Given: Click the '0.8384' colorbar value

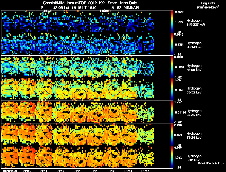Looking at the screenshot, I should pyautogui.click(x=180, y=45).
